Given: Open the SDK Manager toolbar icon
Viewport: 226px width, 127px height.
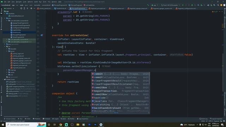Looking at the screenshot, I should tap(214, 5).
